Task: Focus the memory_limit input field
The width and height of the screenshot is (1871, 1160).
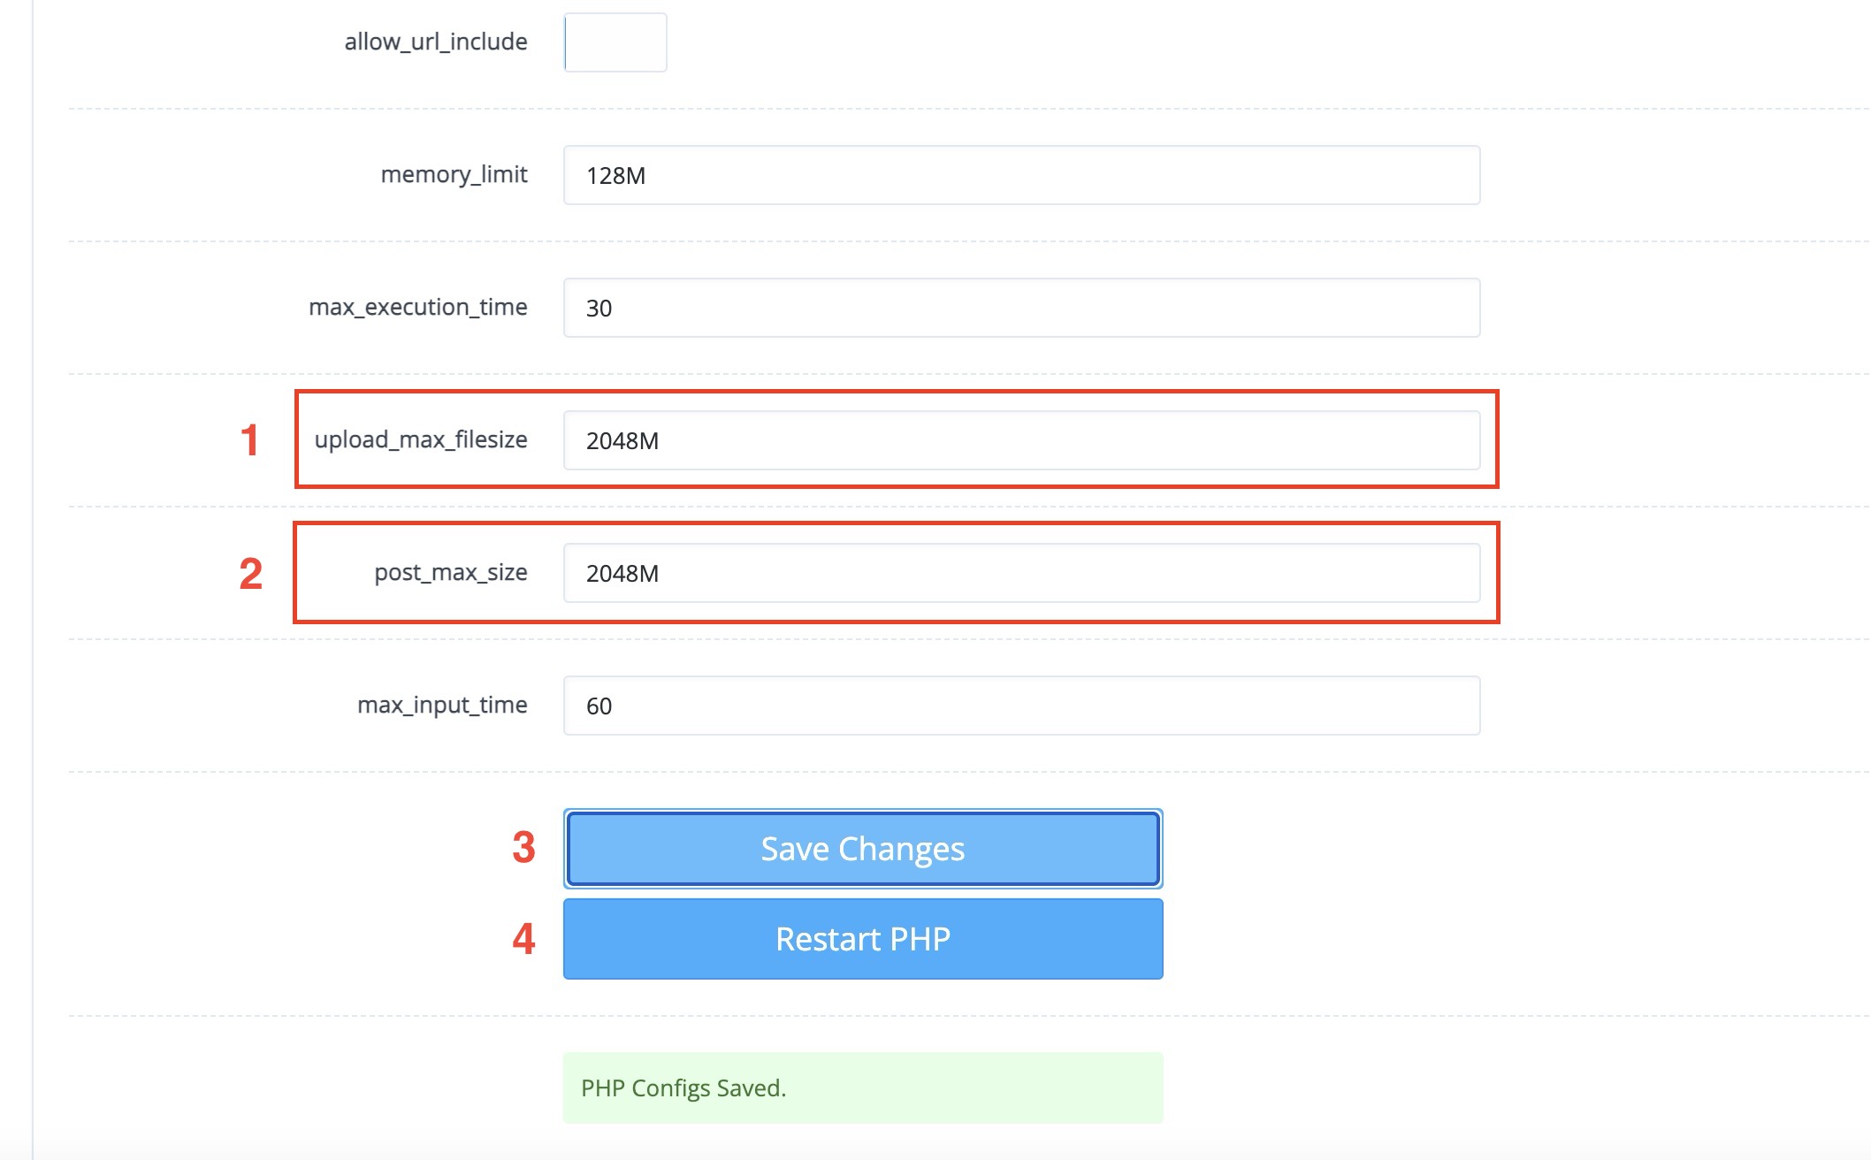Action: point(1021,175)
